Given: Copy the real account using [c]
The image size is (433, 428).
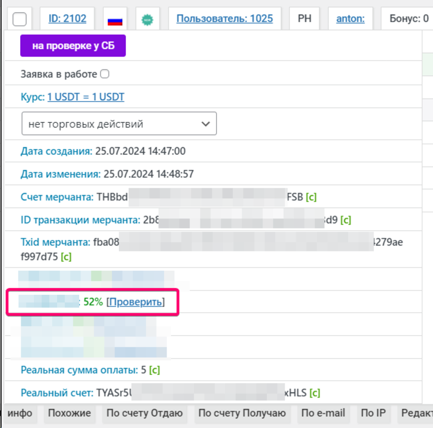Looking at the screenshot, I should click(x=315, y=393).
